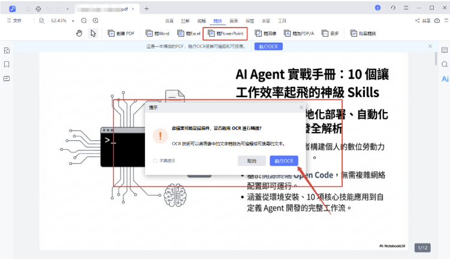The image size is (450, 259).
Task: Convert the document to PDF/A
Action: [x=299, y=34]
